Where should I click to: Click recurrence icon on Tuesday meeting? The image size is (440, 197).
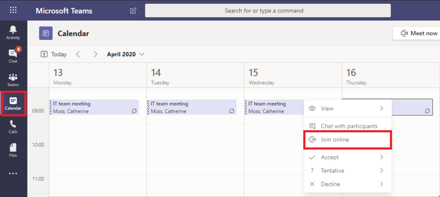pyautogui.click(x=232, y=111)
